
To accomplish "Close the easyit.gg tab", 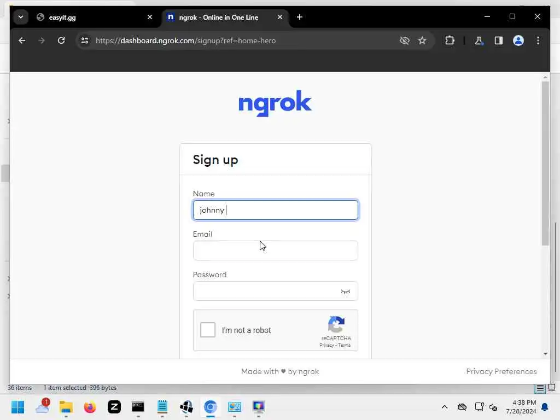I will (150, 17).
